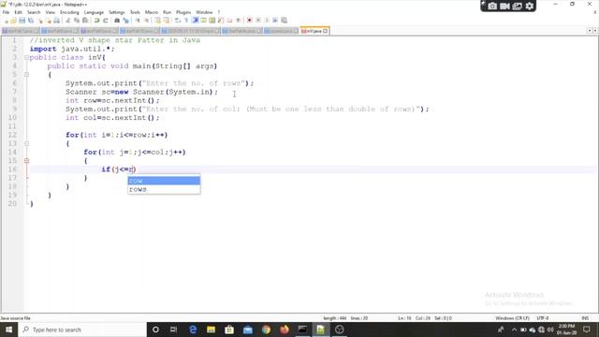Click the Redo arrow icon
This screenshot has height=337, width=599.
[106, 21]
